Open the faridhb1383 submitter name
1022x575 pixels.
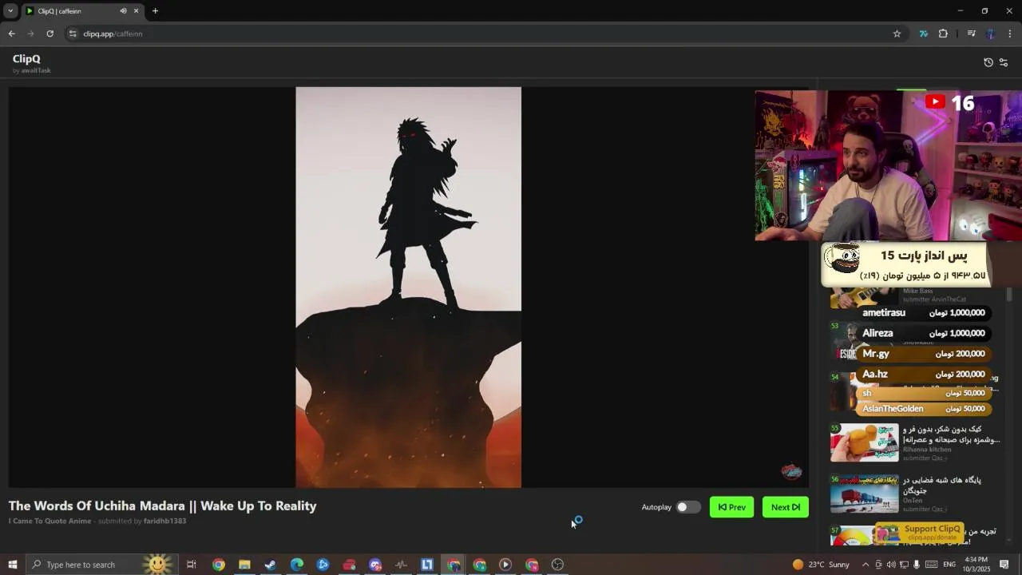[x=164, y=521]
